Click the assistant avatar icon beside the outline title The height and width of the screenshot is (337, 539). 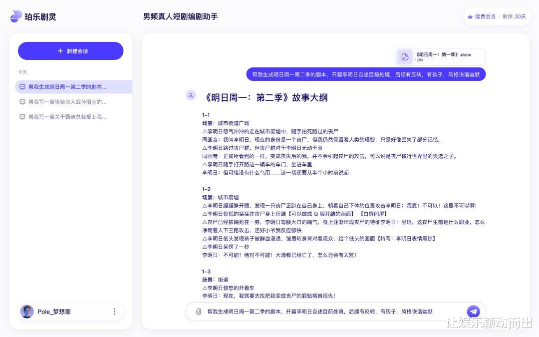pyautogui.click(x=191, y=95)
